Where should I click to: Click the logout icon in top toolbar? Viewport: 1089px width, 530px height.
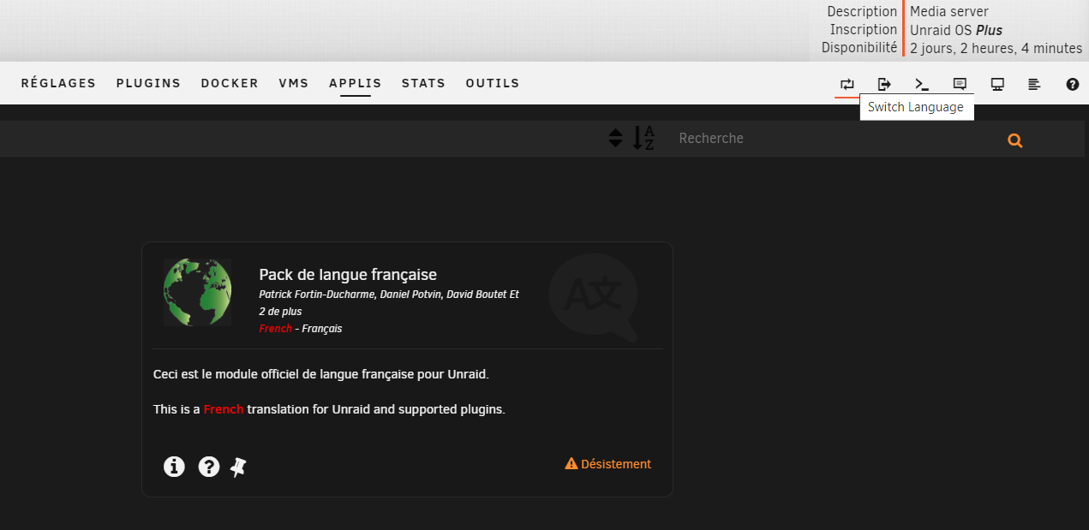pyautogui.click(x=884, y=84)
